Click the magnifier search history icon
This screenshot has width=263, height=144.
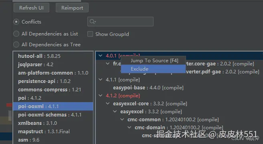(93, 22)
